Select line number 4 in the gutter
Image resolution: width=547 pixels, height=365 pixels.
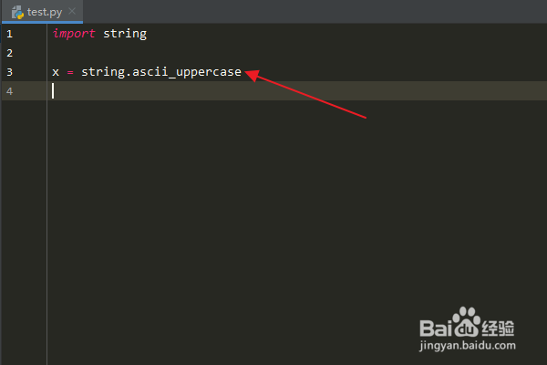9,91
